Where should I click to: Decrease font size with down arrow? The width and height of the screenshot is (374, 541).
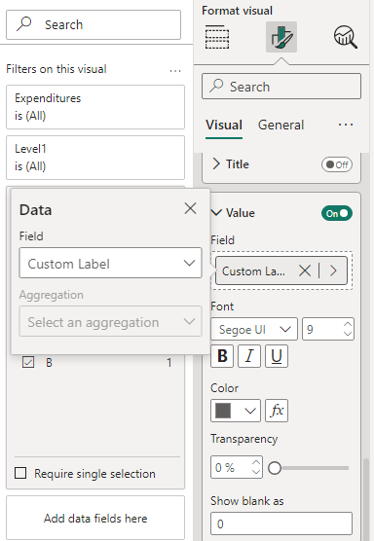pyautogui.click(x=348, y=334)
